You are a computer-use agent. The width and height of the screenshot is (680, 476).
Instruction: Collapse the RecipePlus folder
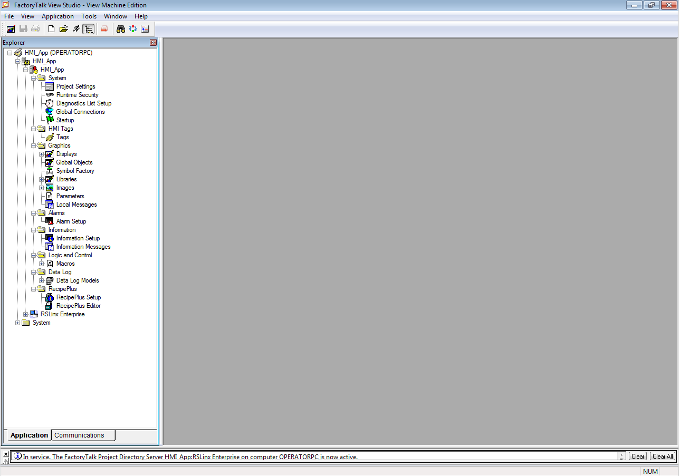point(34,289)
